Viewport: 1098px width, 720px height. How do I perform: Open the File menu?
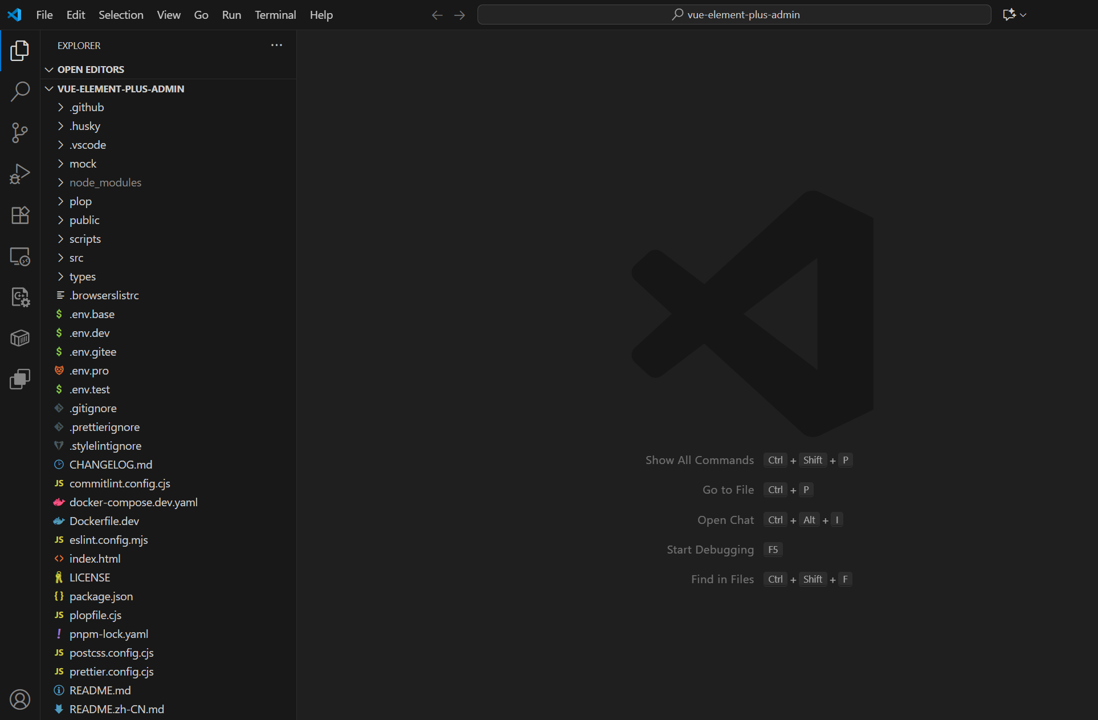tap(44, 15)
